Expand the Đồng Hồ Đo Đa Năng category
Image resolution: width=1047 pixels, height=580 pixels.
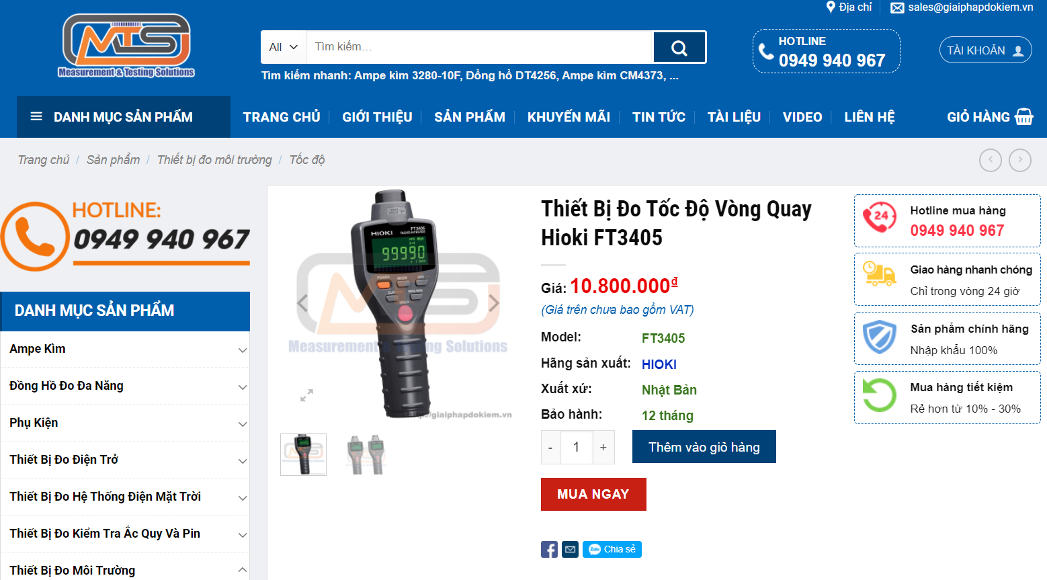point(243,387)
